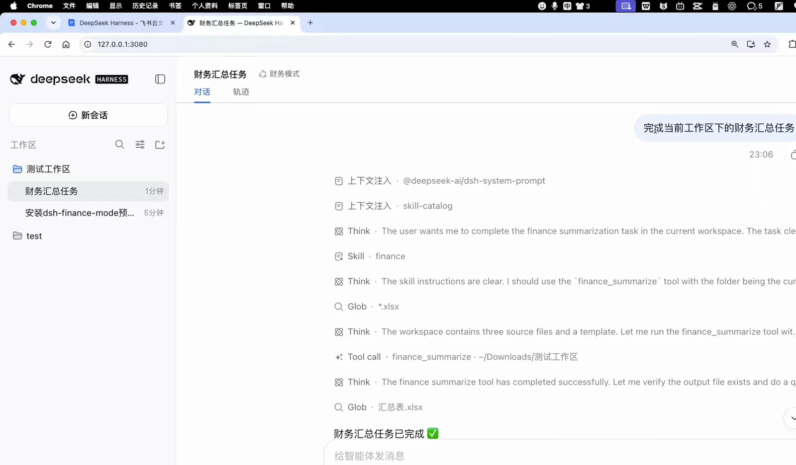The height and width of the screenshot is (465, 796).
Task: Switch to the 轨迹 tab
Action: pos(241,92)
